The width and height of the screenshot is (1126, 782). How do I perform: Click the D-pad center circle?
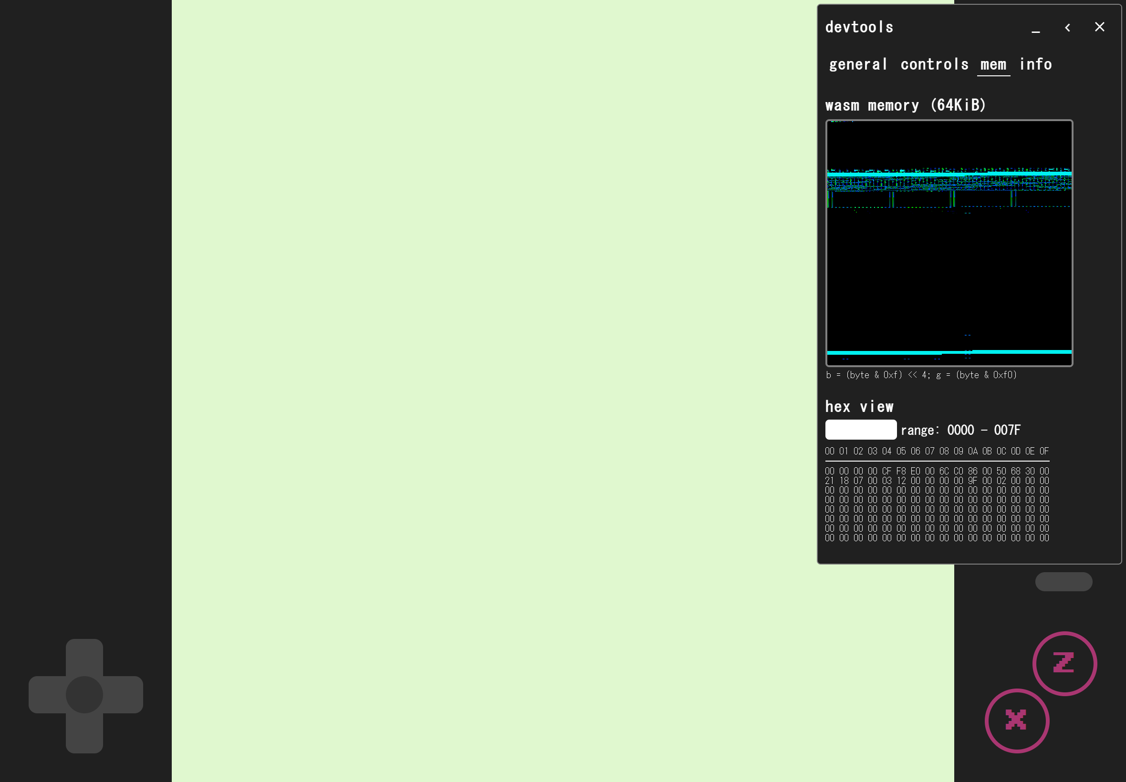[x=84, y=695]
